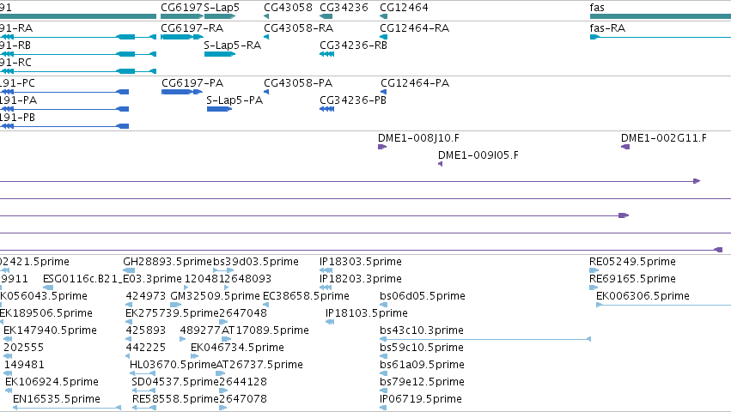Click the RE05249.5prime EST label

[x=632, y=262]
